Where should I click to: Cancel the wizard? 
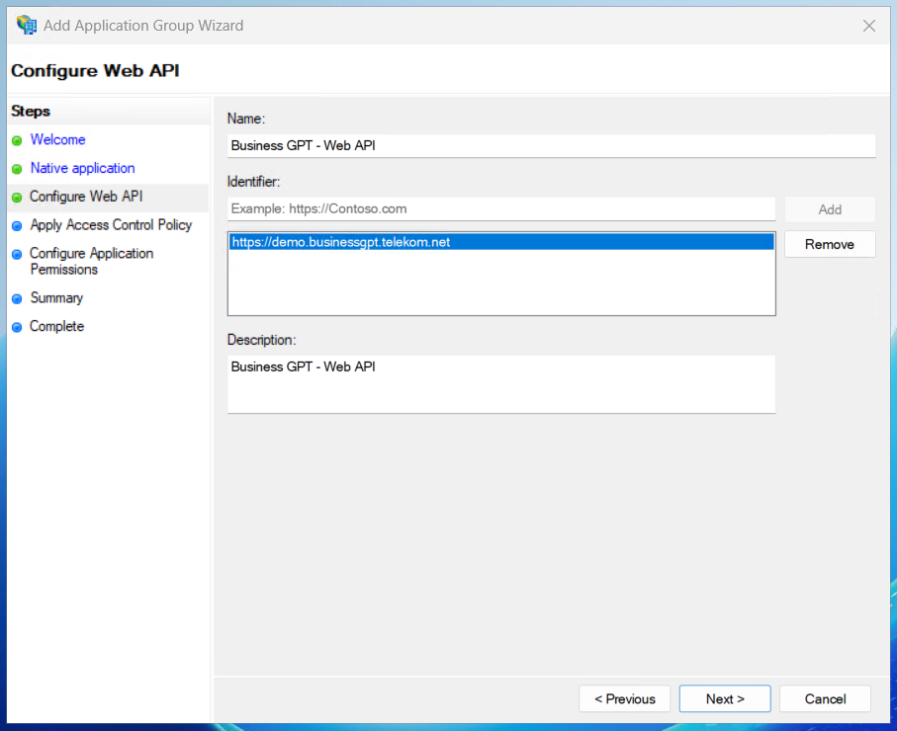[825, 699]
